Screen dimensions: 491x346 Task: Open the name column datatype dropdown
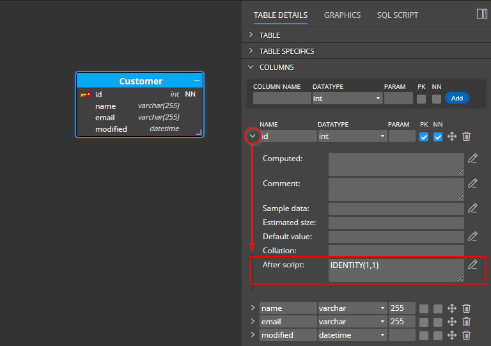click(x=352, y=308)
